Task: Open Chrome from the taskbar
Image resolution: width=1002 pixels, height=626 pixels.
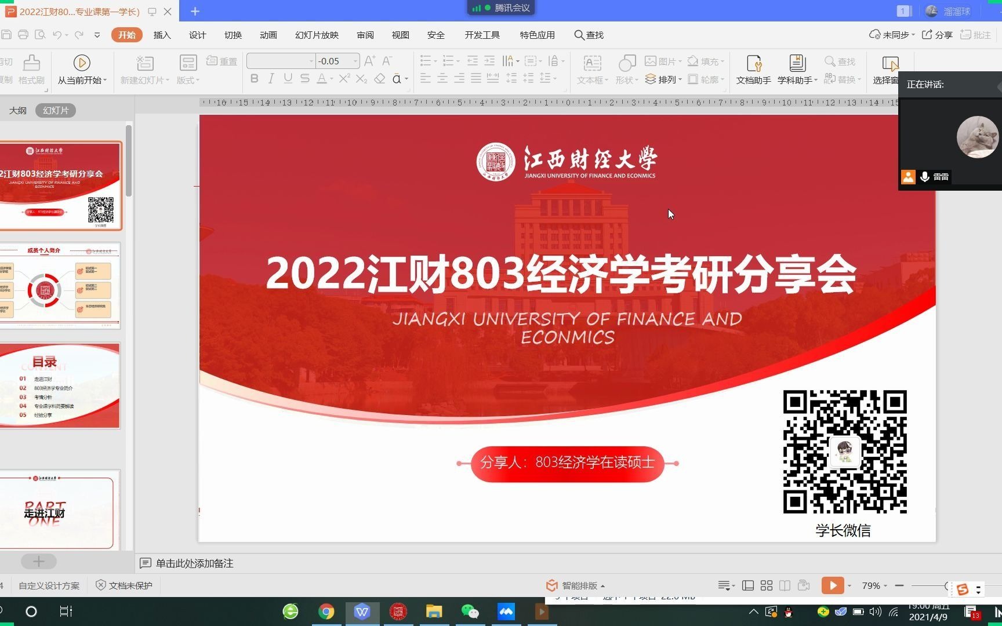Action: [326, 612]
